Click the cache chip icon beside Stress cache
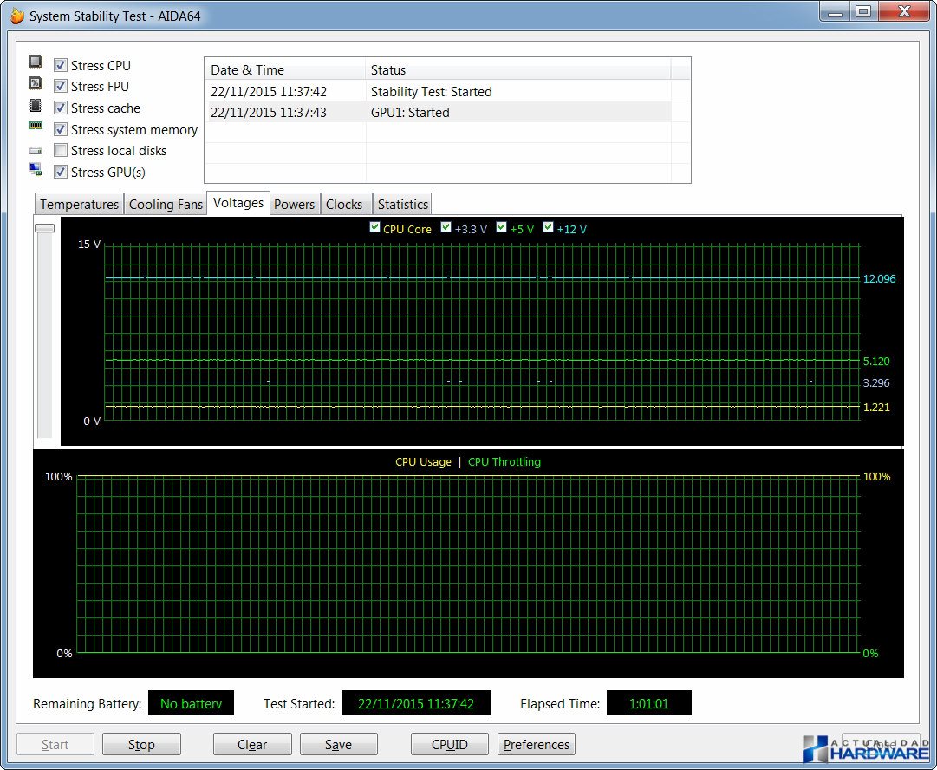The image size is (937, 770). (x=36, y=106)
